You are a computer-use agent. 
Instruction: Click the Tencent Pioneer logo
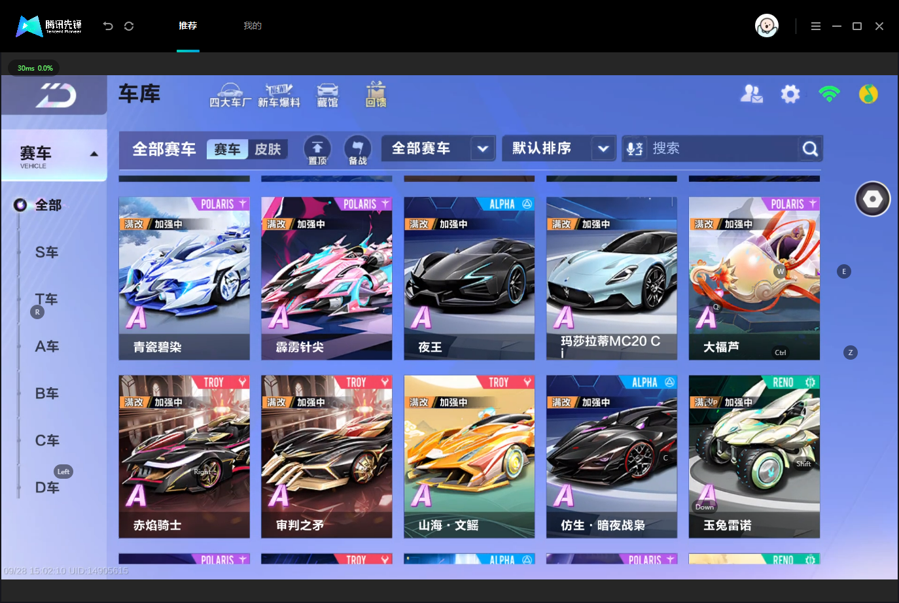[x=49, y=26]
